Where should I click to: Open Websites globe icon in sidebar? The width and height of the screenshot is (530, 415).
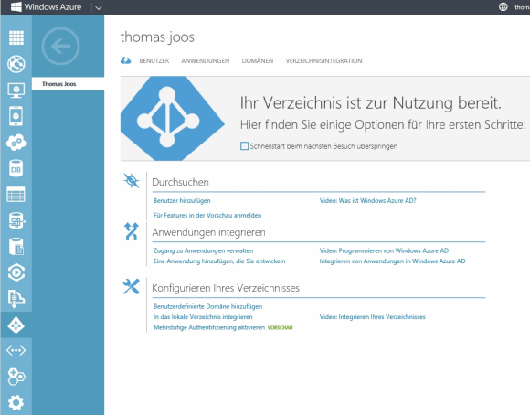click(16, 64)
